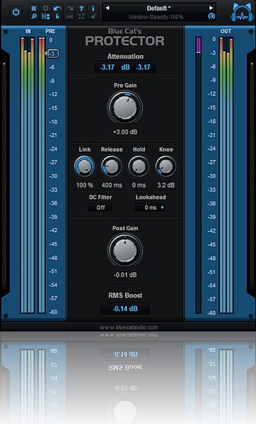Click the PRE level meter
This screenshot has height=424, width=256.
point(42,175)
